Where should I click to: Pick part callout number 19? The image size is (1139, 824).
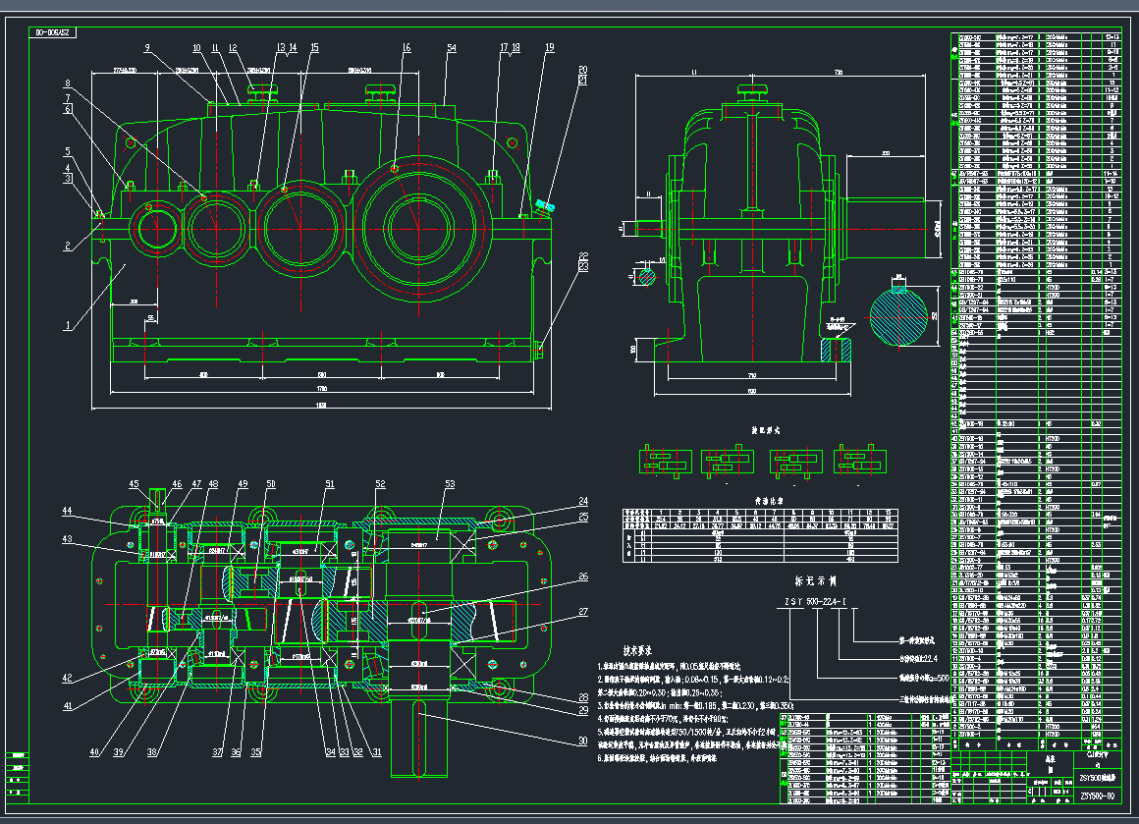550,47
